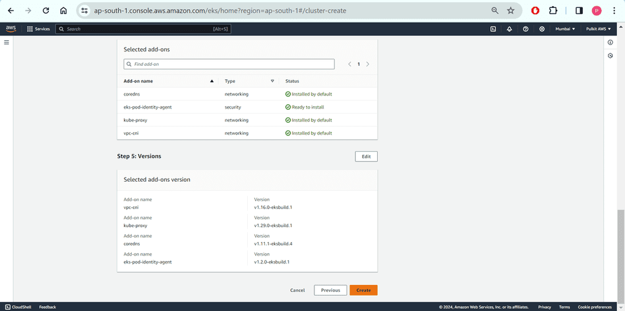Focus the AWS Search box
The width and height of the screenshot is (625, 311).
[143, 29]
